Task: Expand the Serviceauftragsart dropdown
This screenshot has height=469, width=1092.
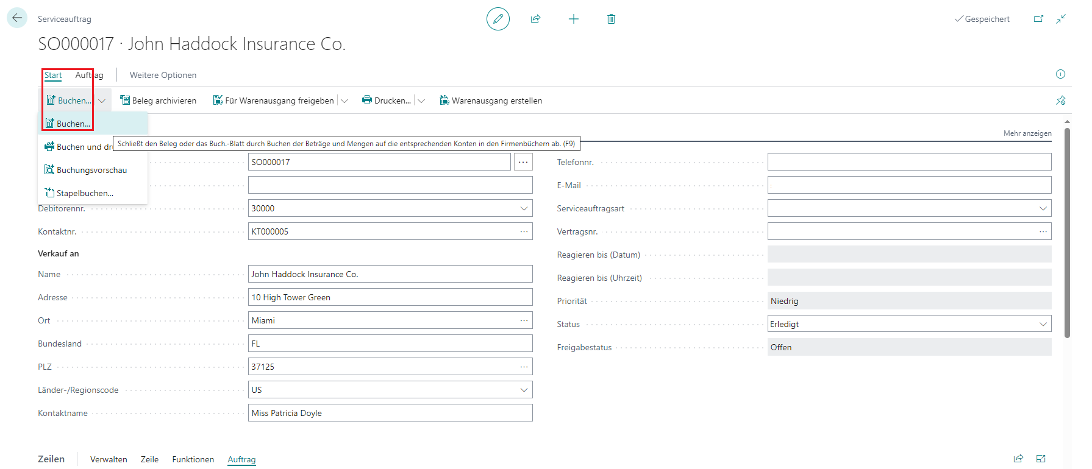Action: (x=1043, y=208)
